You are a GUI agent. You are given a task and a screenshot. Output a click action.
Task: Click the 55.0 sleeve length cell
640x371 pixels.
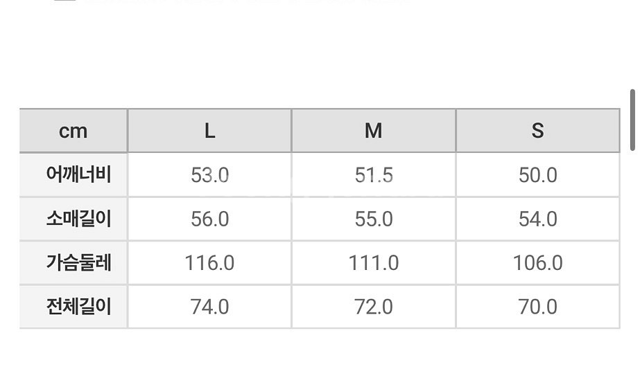coord(374,219)
